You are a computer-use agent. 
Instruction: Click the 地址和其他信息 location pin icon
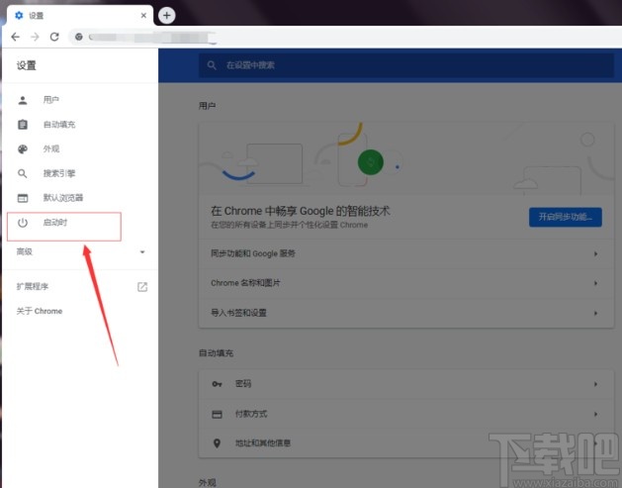217,443
